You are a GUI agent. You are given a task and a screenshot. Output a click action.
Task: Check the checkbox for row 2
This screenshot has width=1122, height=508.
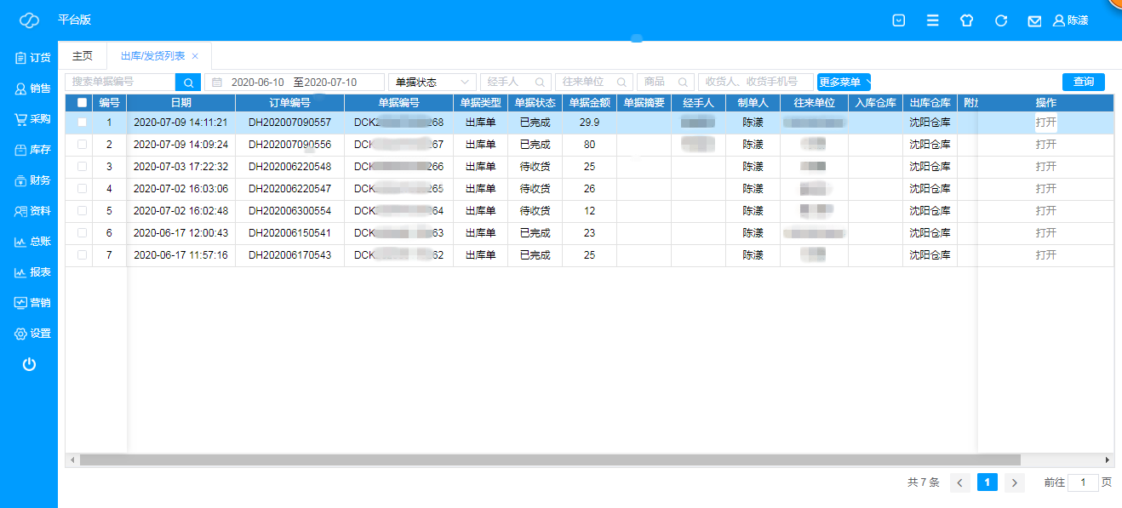click(82, 145)
